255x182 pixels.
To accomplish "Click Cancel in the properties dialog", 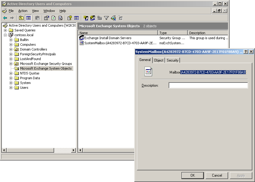I will click(217, 175).
